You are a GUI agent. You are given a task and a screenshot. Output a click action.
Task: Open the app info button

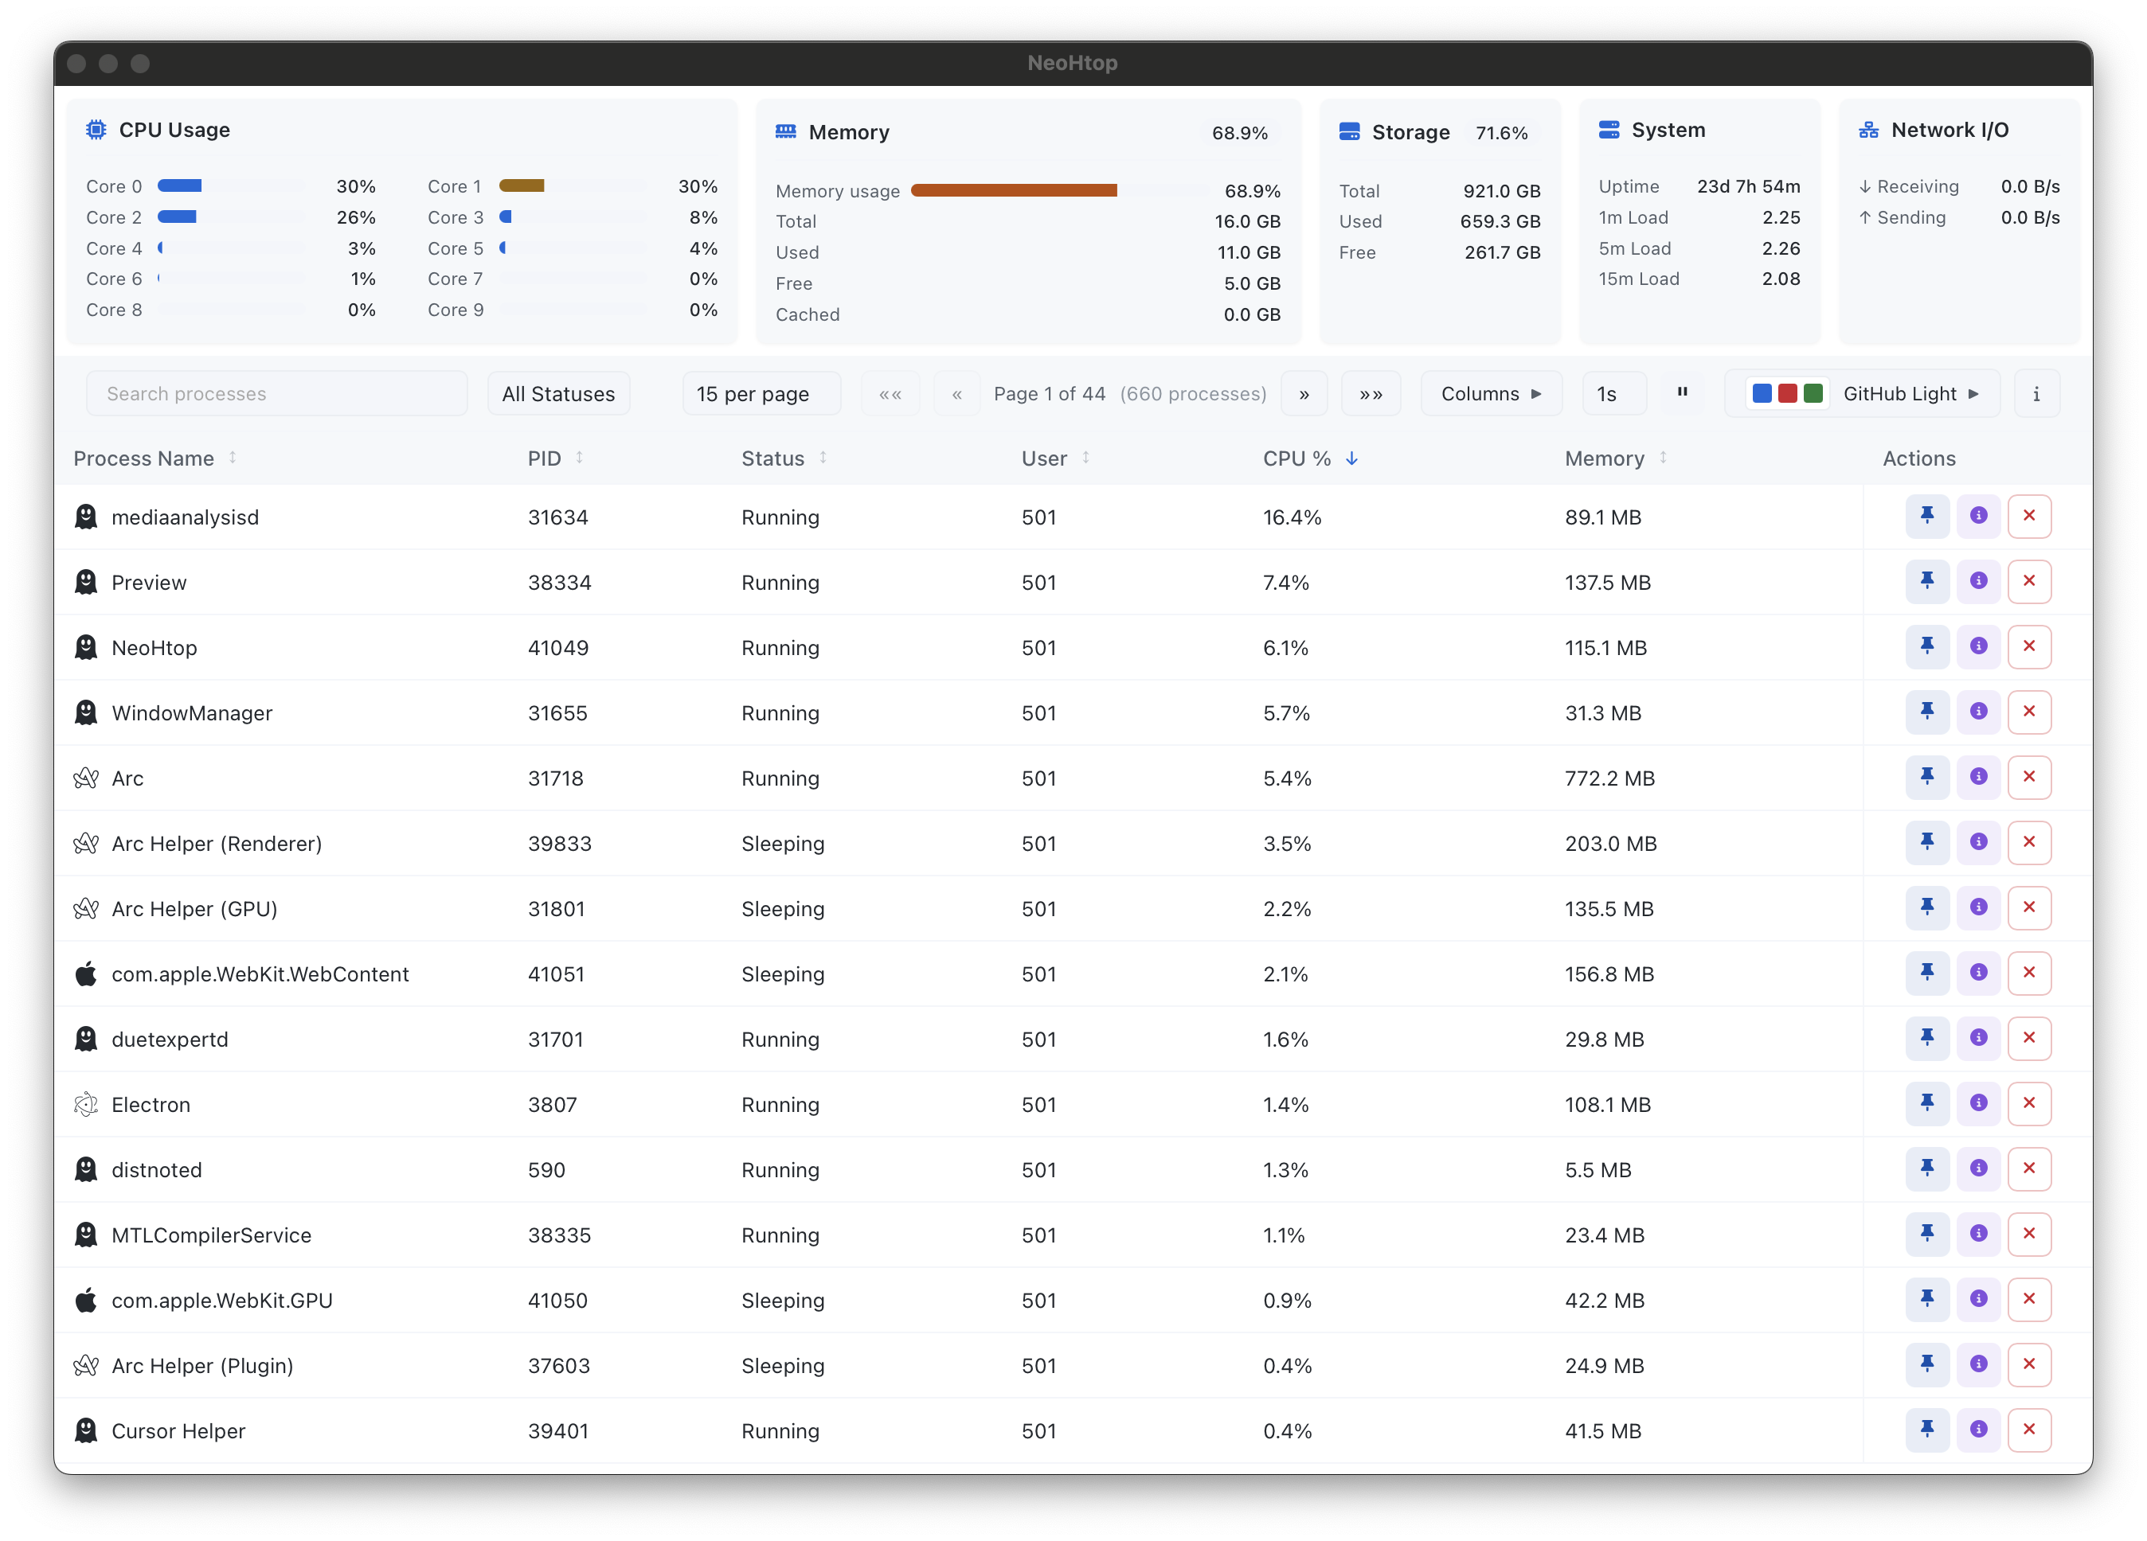(2036, 393)
